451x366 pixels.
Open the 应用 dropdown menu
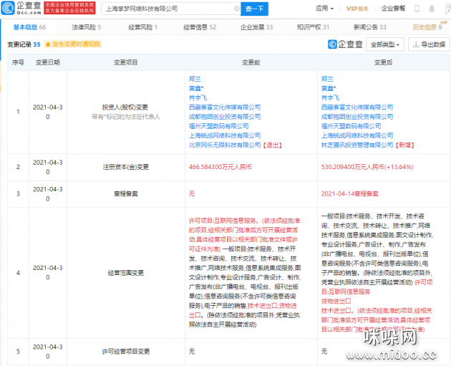tap(324, 9)
